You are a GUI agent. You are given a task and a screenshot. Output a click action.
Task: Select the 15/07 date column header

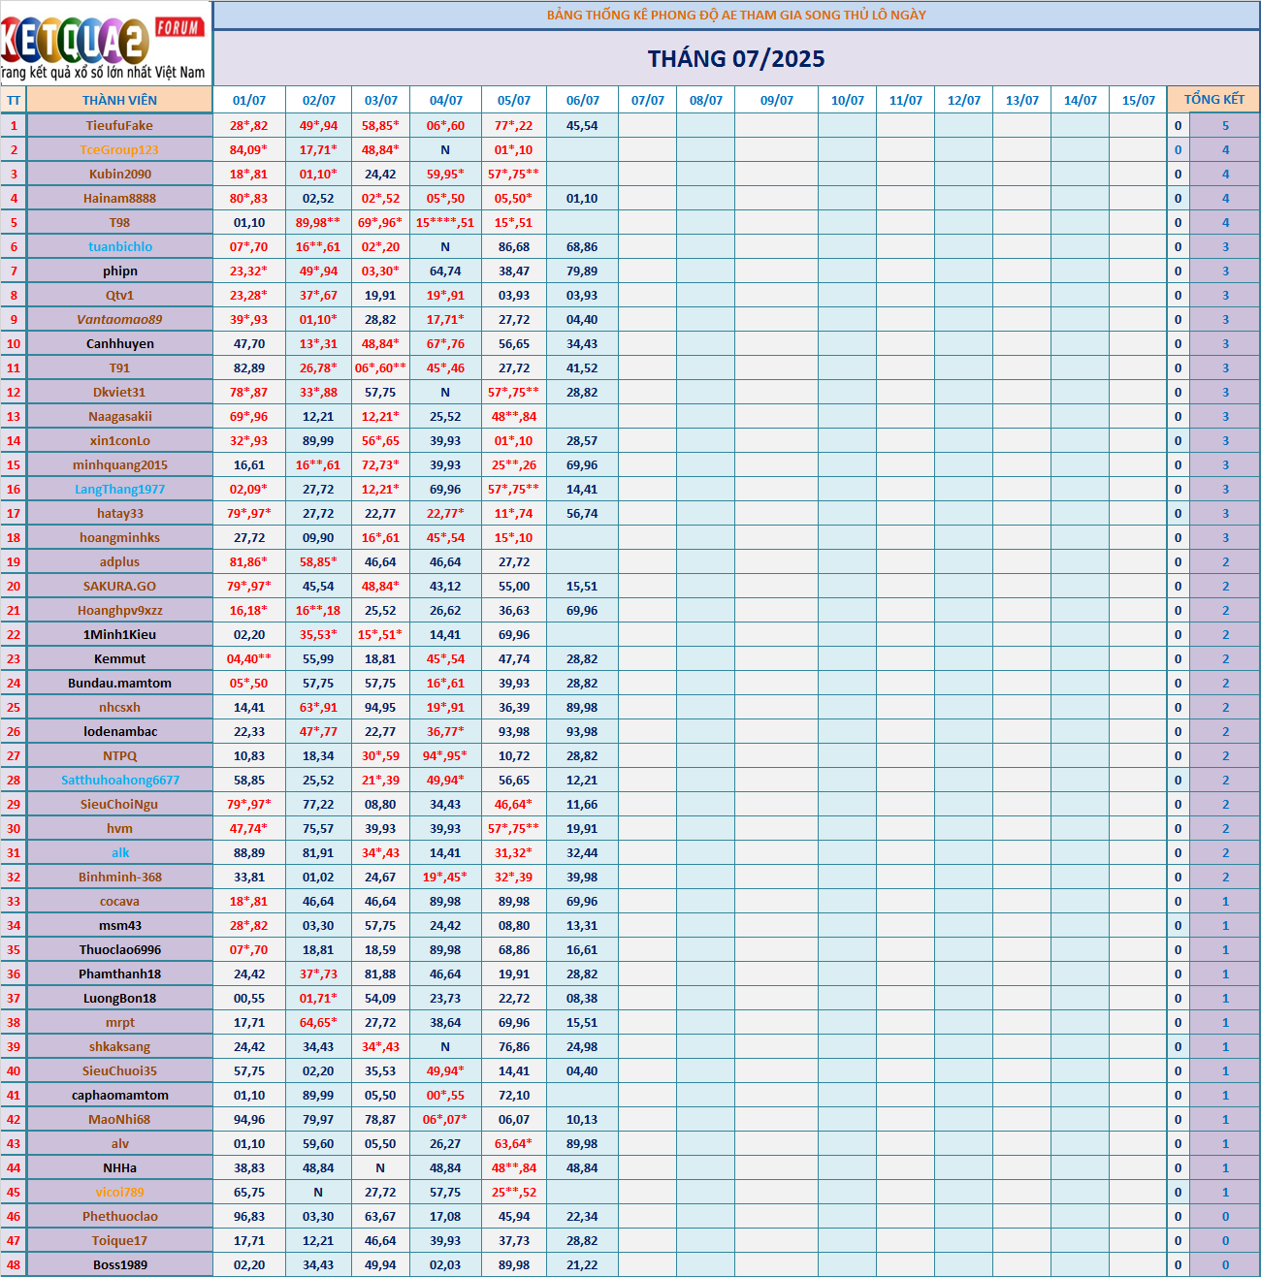coord(1138,100)
